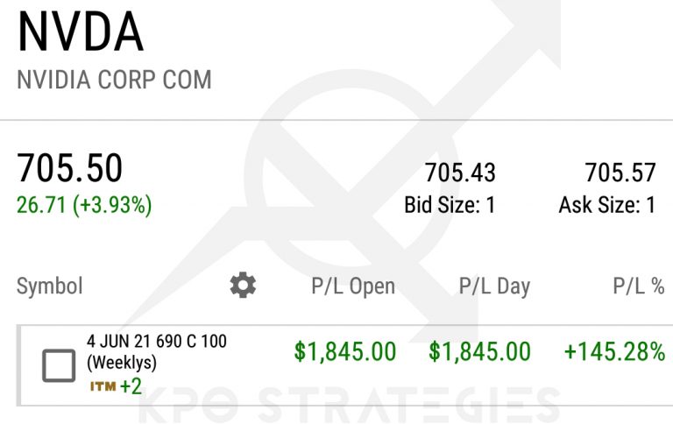Click the last price 705.50
The image size is (673, 424).
(70, 168)
